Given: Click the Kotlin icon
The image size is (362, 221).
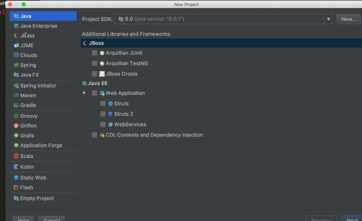Looking at the screenshot, I should click(x=16, y=167).
